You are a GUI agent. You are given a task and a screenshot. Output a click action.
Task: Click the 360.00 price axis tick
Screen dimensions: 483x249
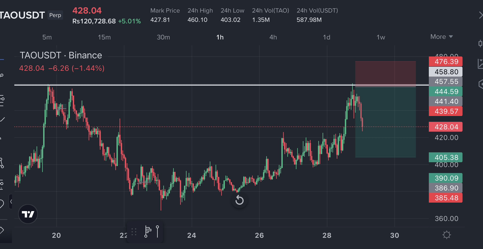447,219
